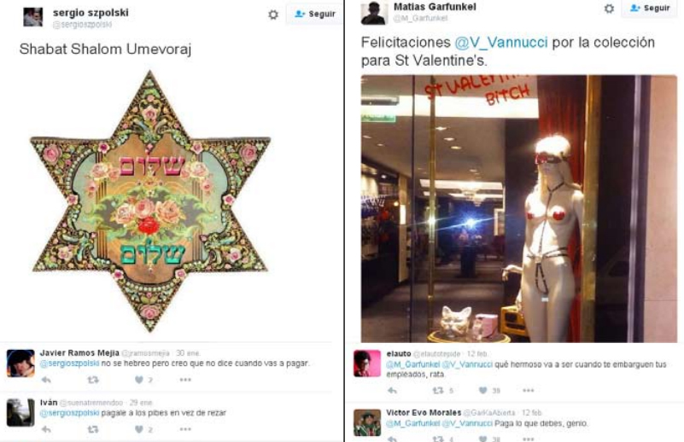
Task: Follow sergio szpolski with the Seguir button
Action: pyautogui.click(x=314, y=14)
